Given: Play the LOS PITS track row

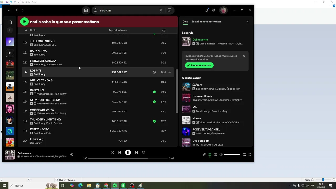Looking at the screenshot, I should (26, 72).
